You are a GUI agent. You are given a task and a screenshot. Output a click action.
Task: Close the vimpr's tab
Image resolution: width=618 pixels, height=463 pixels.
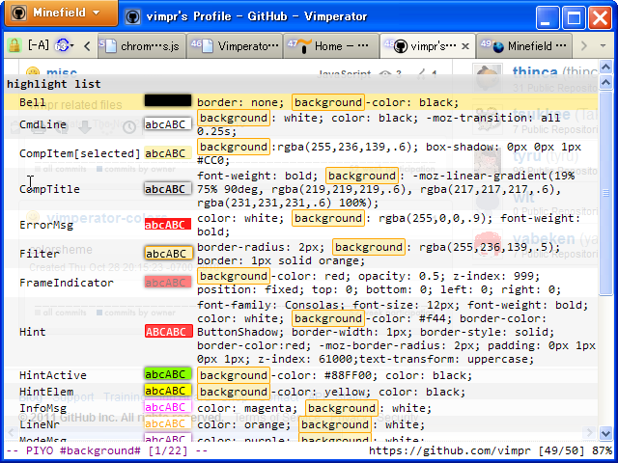click(465, 46)
